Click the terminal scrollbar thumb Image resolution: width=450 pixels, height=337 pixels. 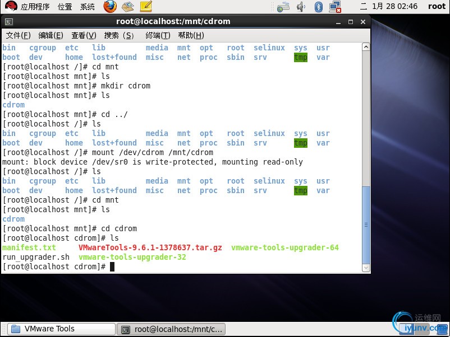click(366, 225)
